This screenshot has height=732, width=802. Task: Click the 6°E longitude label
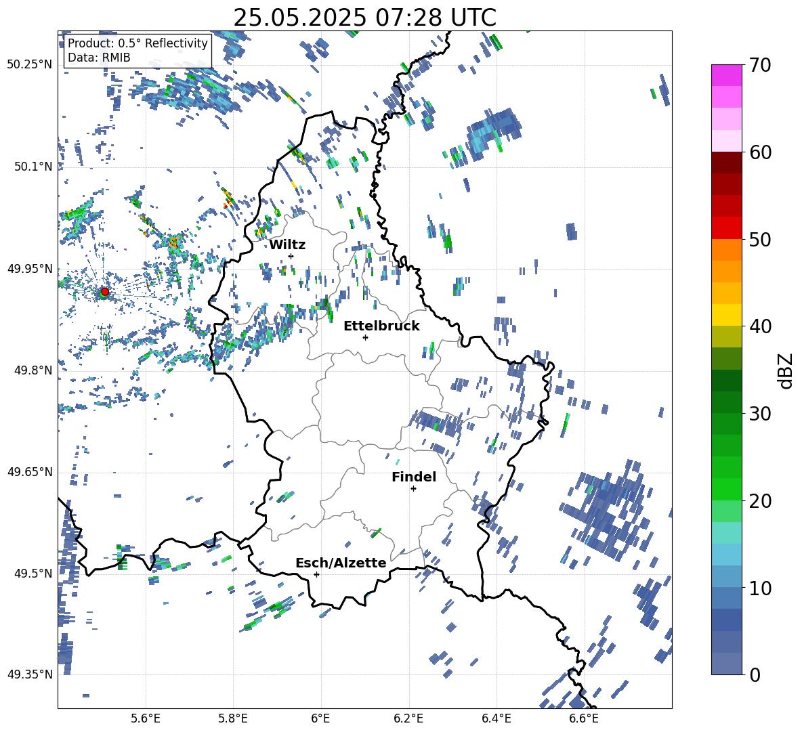320,718
